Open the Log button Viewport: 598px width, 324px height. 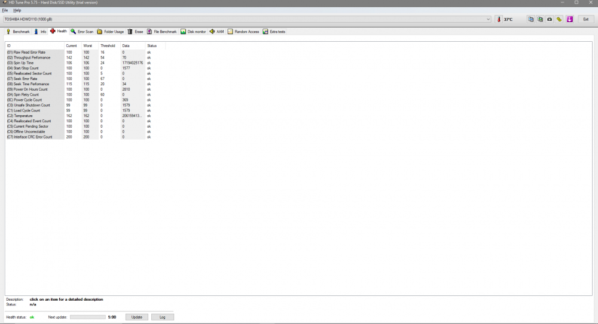click(163, 317)
